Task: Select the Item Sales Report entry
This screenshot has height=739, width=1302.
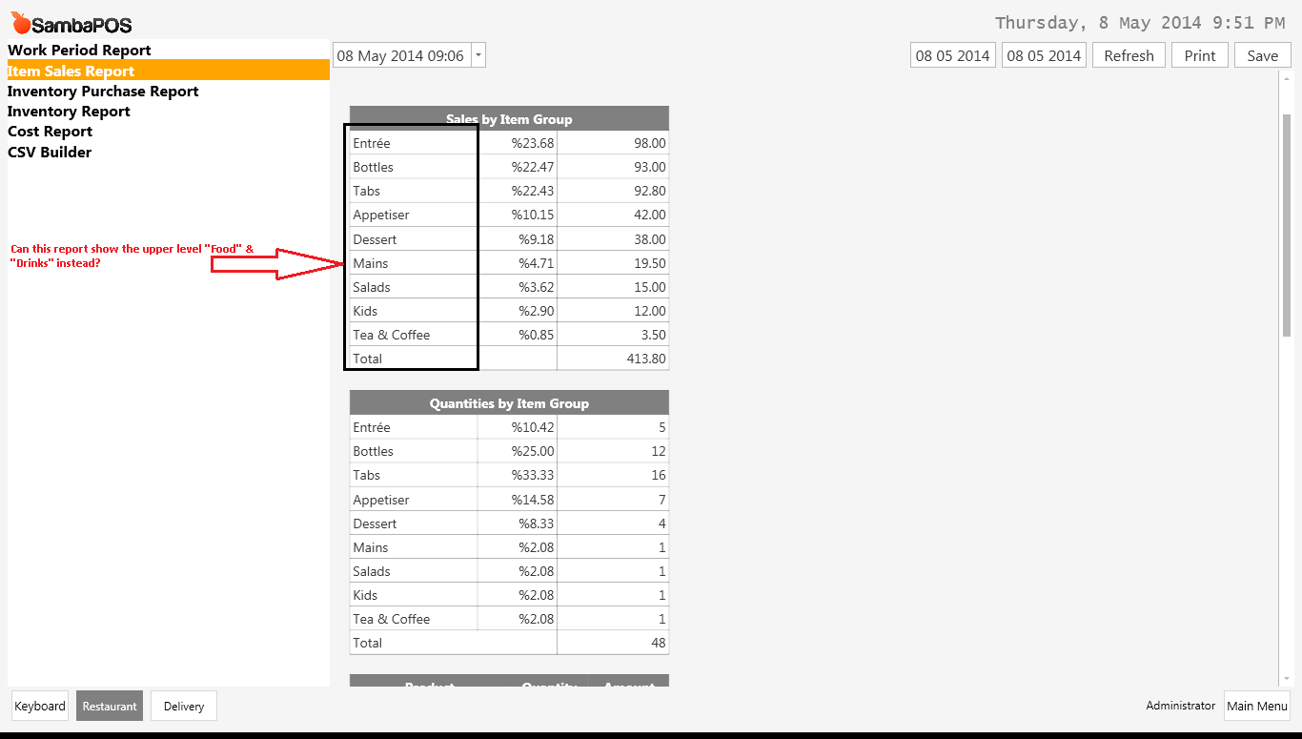Action: 71,71
